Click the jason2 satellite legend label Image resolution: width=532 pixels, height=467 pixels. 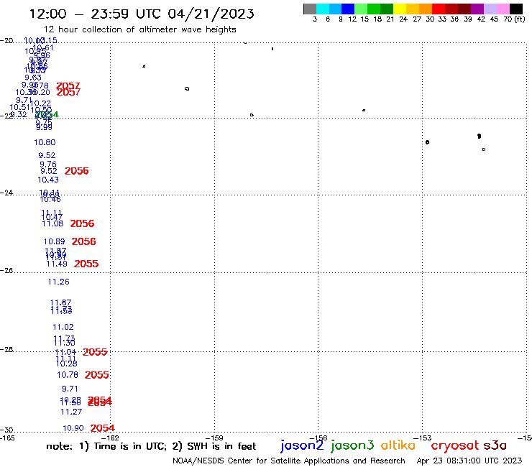[x=302, y=445]
